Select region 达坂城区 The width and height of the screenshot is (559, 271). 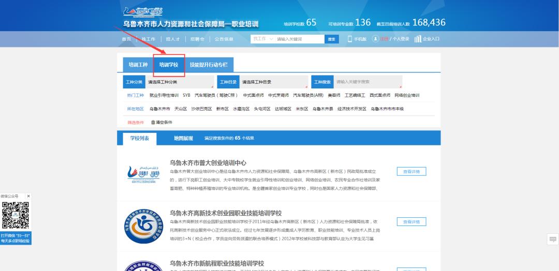point(283,109)
